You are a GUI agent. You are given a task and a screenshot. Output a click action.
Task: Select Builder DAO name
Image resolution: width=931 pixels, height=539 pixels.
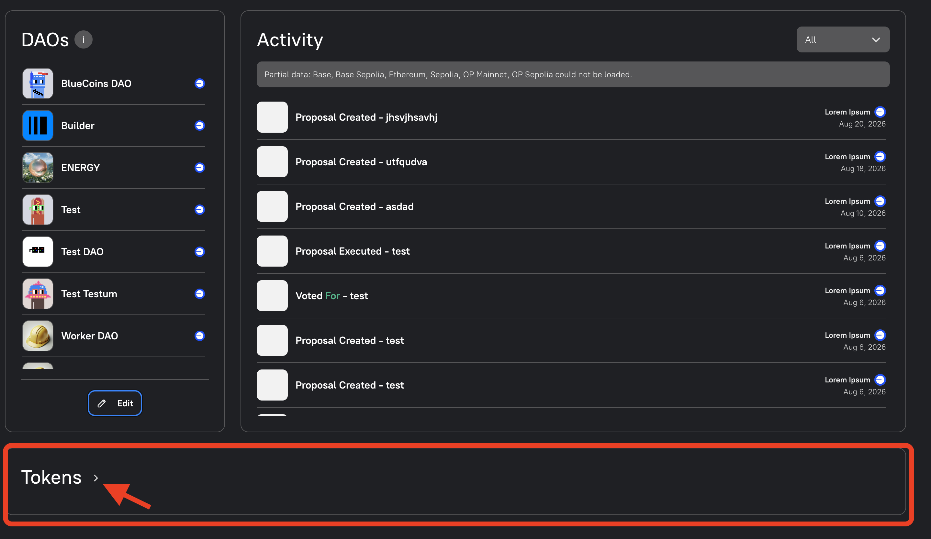tap(78, 126)
